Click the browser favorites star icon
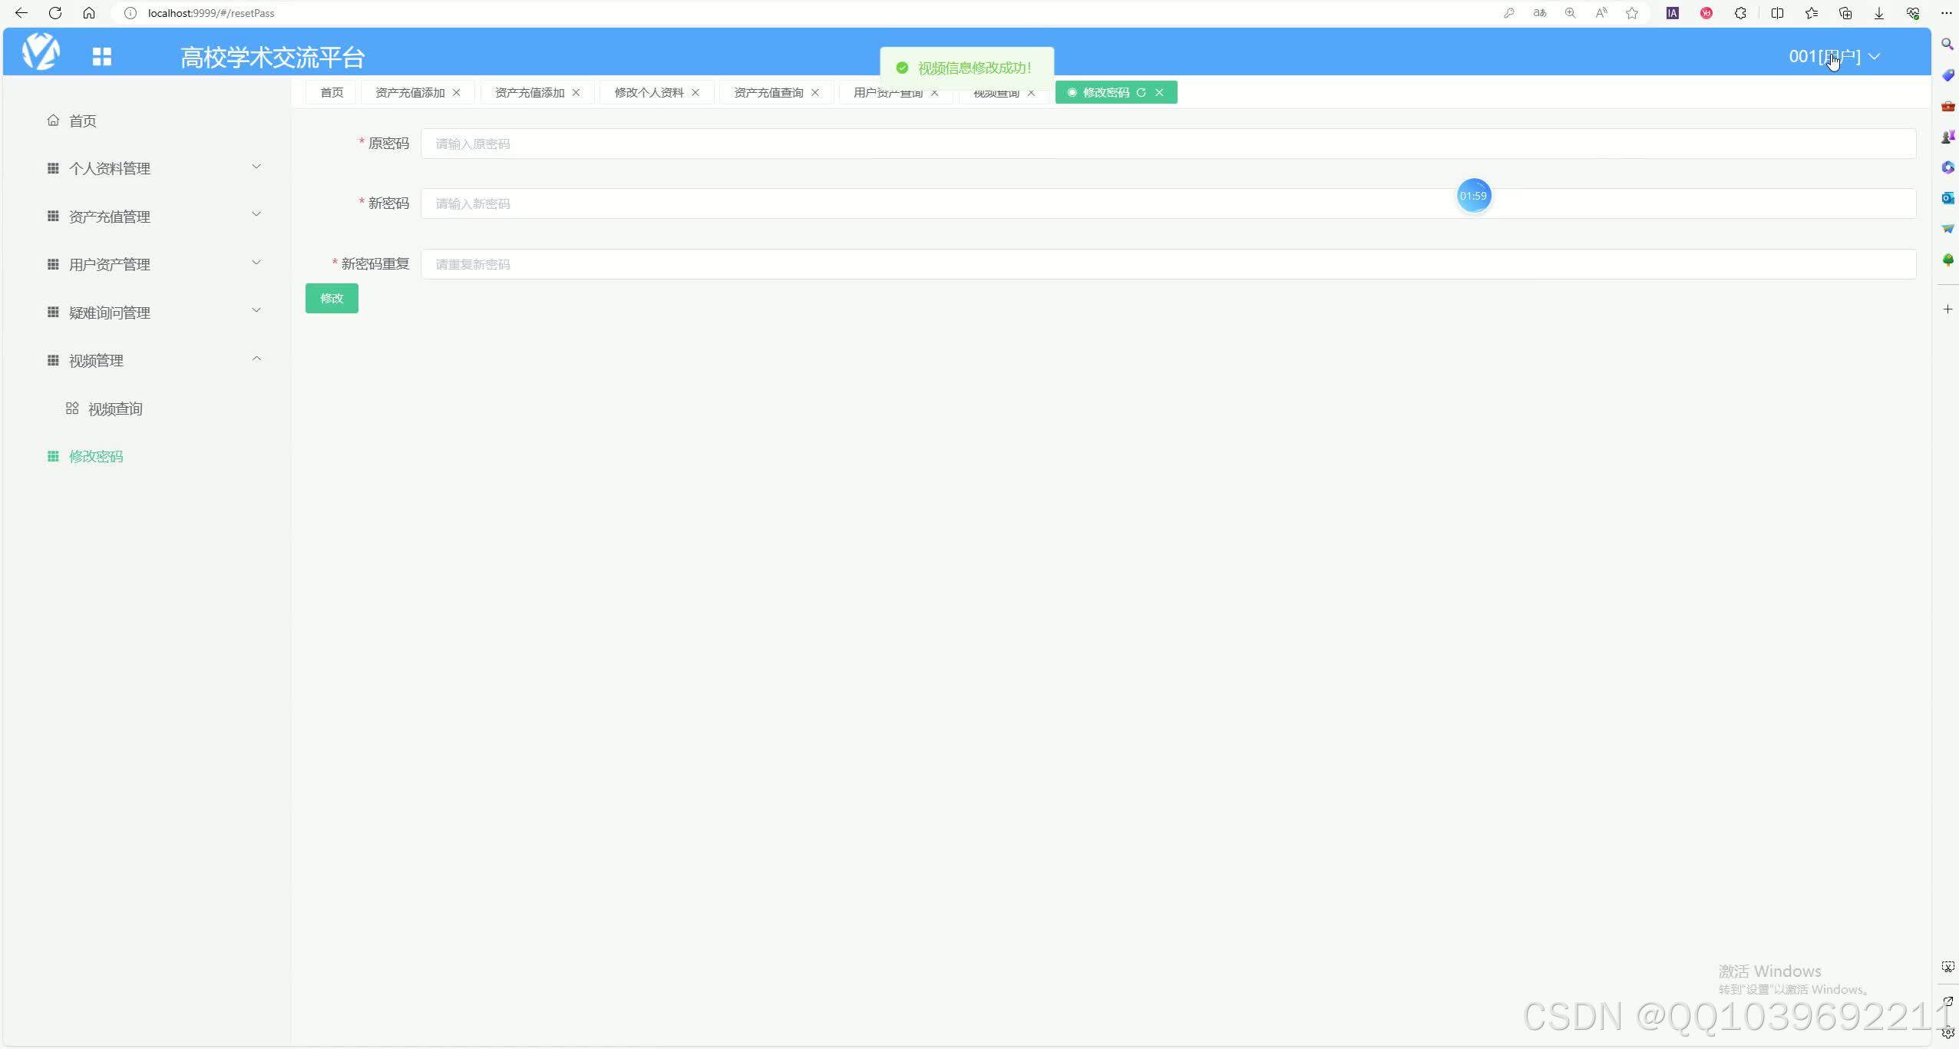 coord(1632,13)
